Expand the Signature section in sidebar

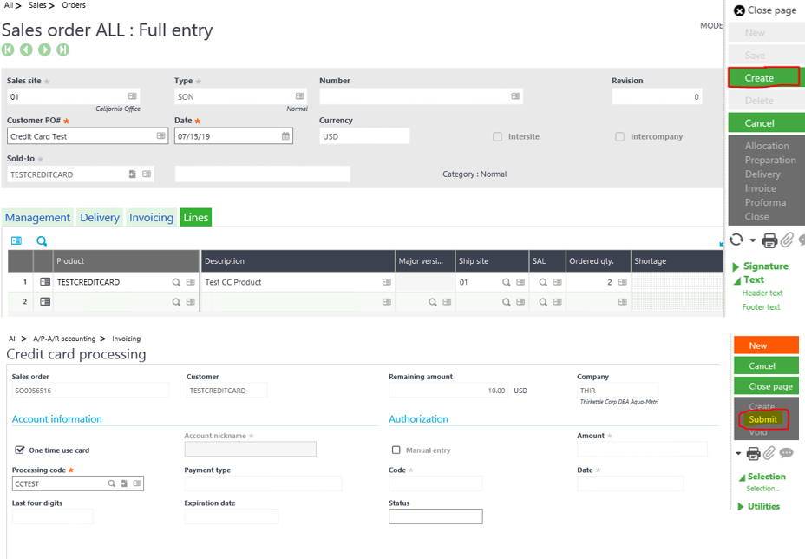[x=736, y=266]
